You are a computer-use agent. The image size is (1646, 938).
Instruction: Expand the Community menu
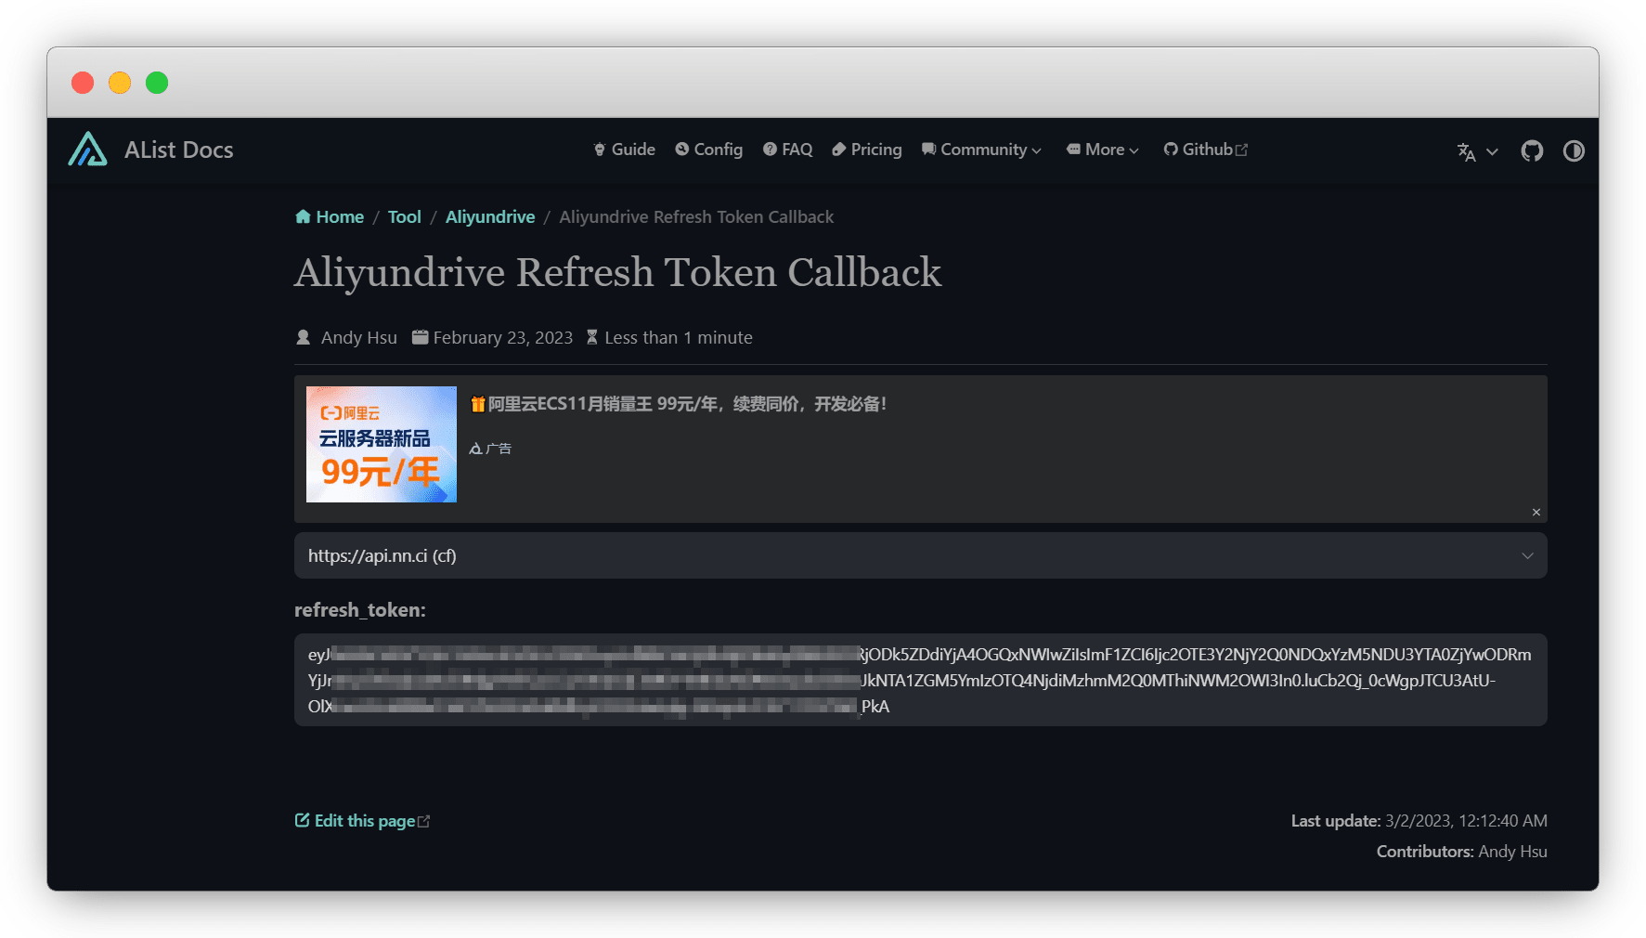(981, 150)
